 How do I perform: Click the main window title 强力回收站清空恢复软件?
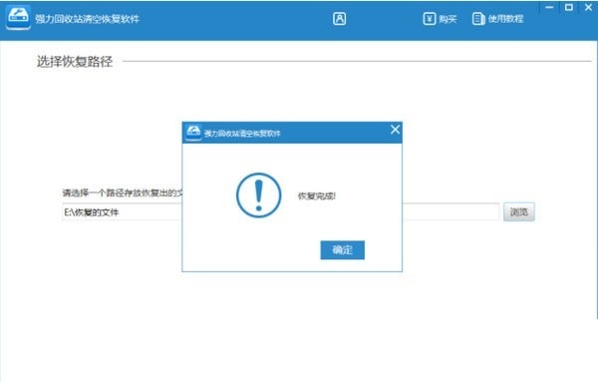(x=88, y=19)
